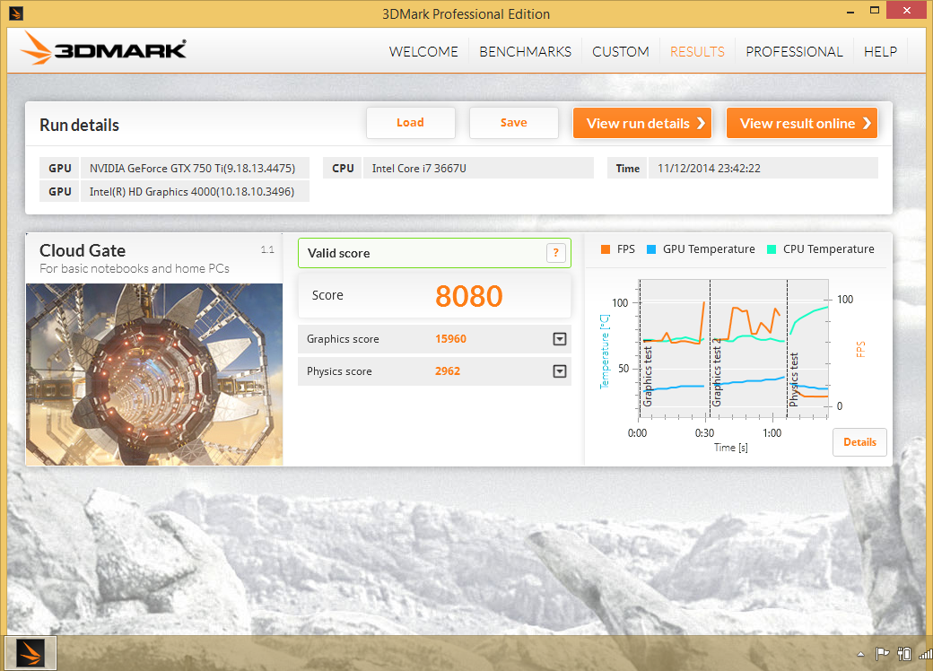Select the RESULTS tab
The image size is (933, 671).
click(697, 52)
